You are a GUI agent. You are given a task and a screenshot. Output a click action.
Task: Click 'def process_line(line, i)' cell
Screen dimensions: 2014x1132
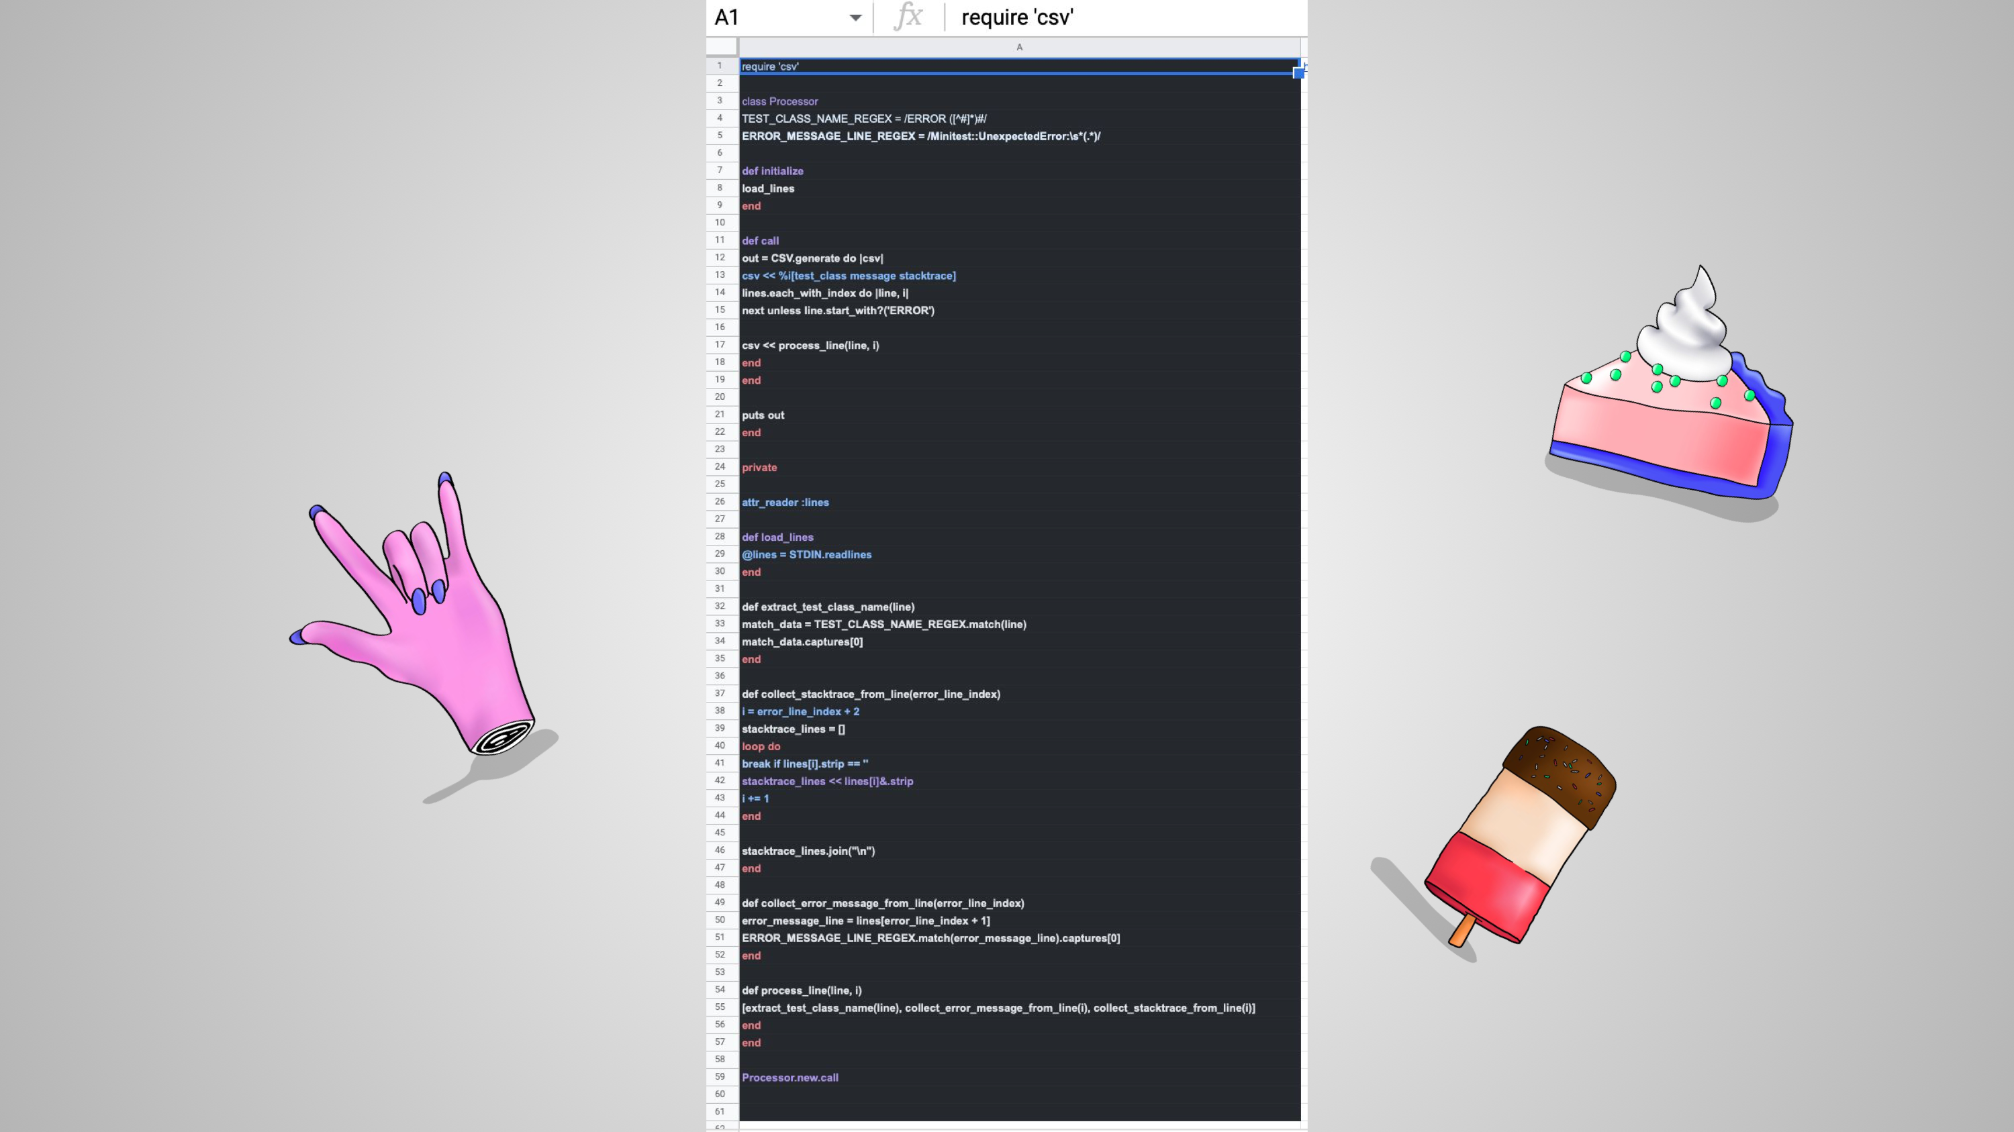point(1020,990)
